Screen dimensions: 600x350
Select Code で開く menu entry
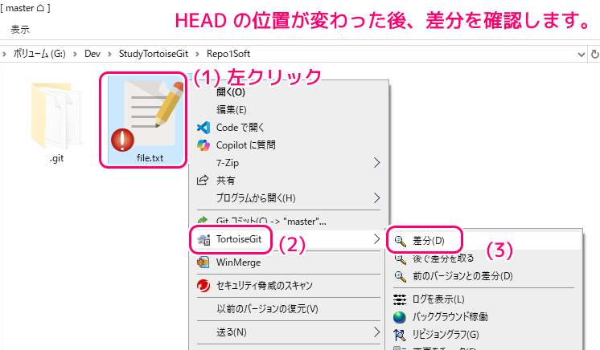(240, 128)
